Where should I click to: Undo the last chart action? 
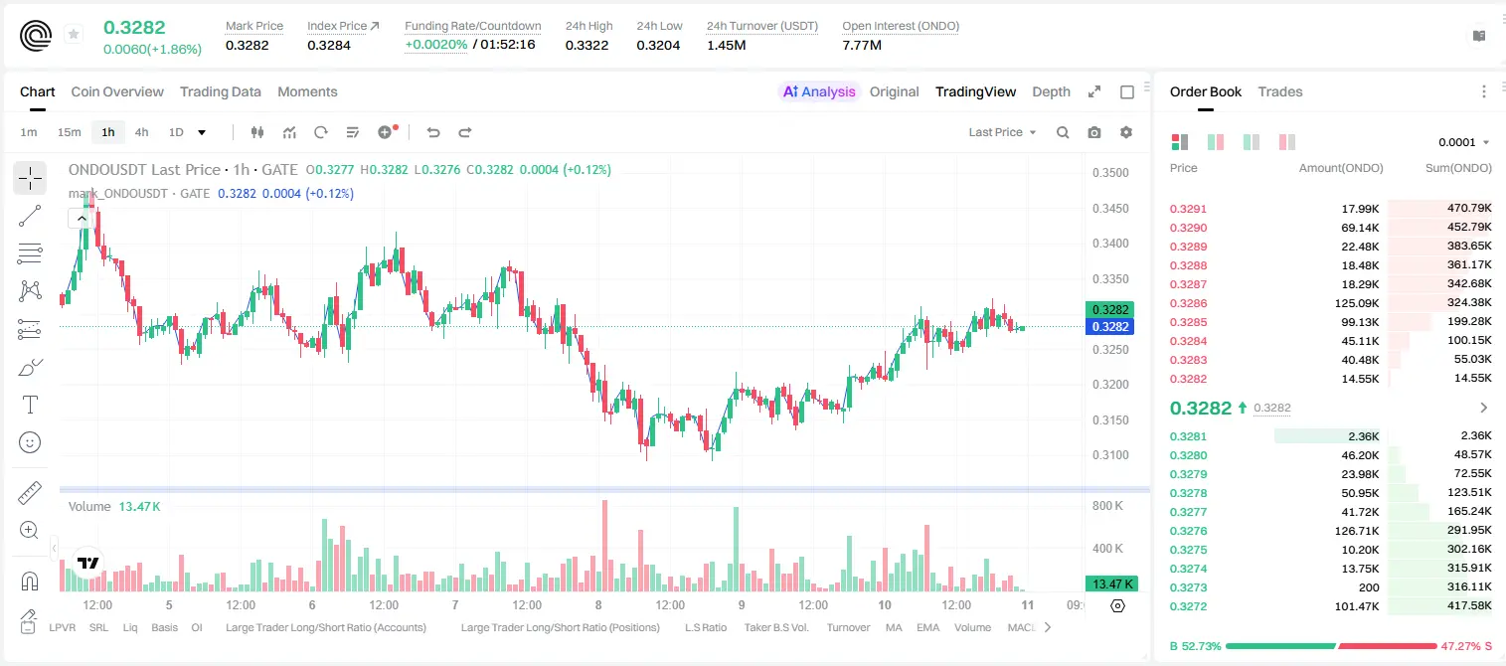point(433,132)
